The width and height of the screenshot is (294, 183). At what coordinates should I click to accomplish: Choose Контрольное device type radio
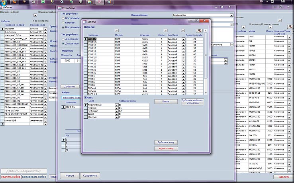click(63, 18)
